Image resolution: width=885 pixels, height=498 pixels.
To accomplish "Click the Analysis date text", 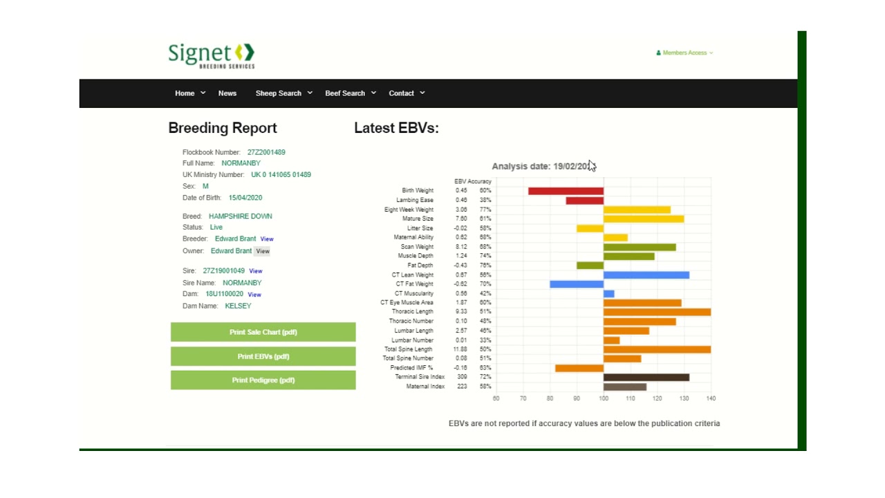I will (x=543, y=166).
